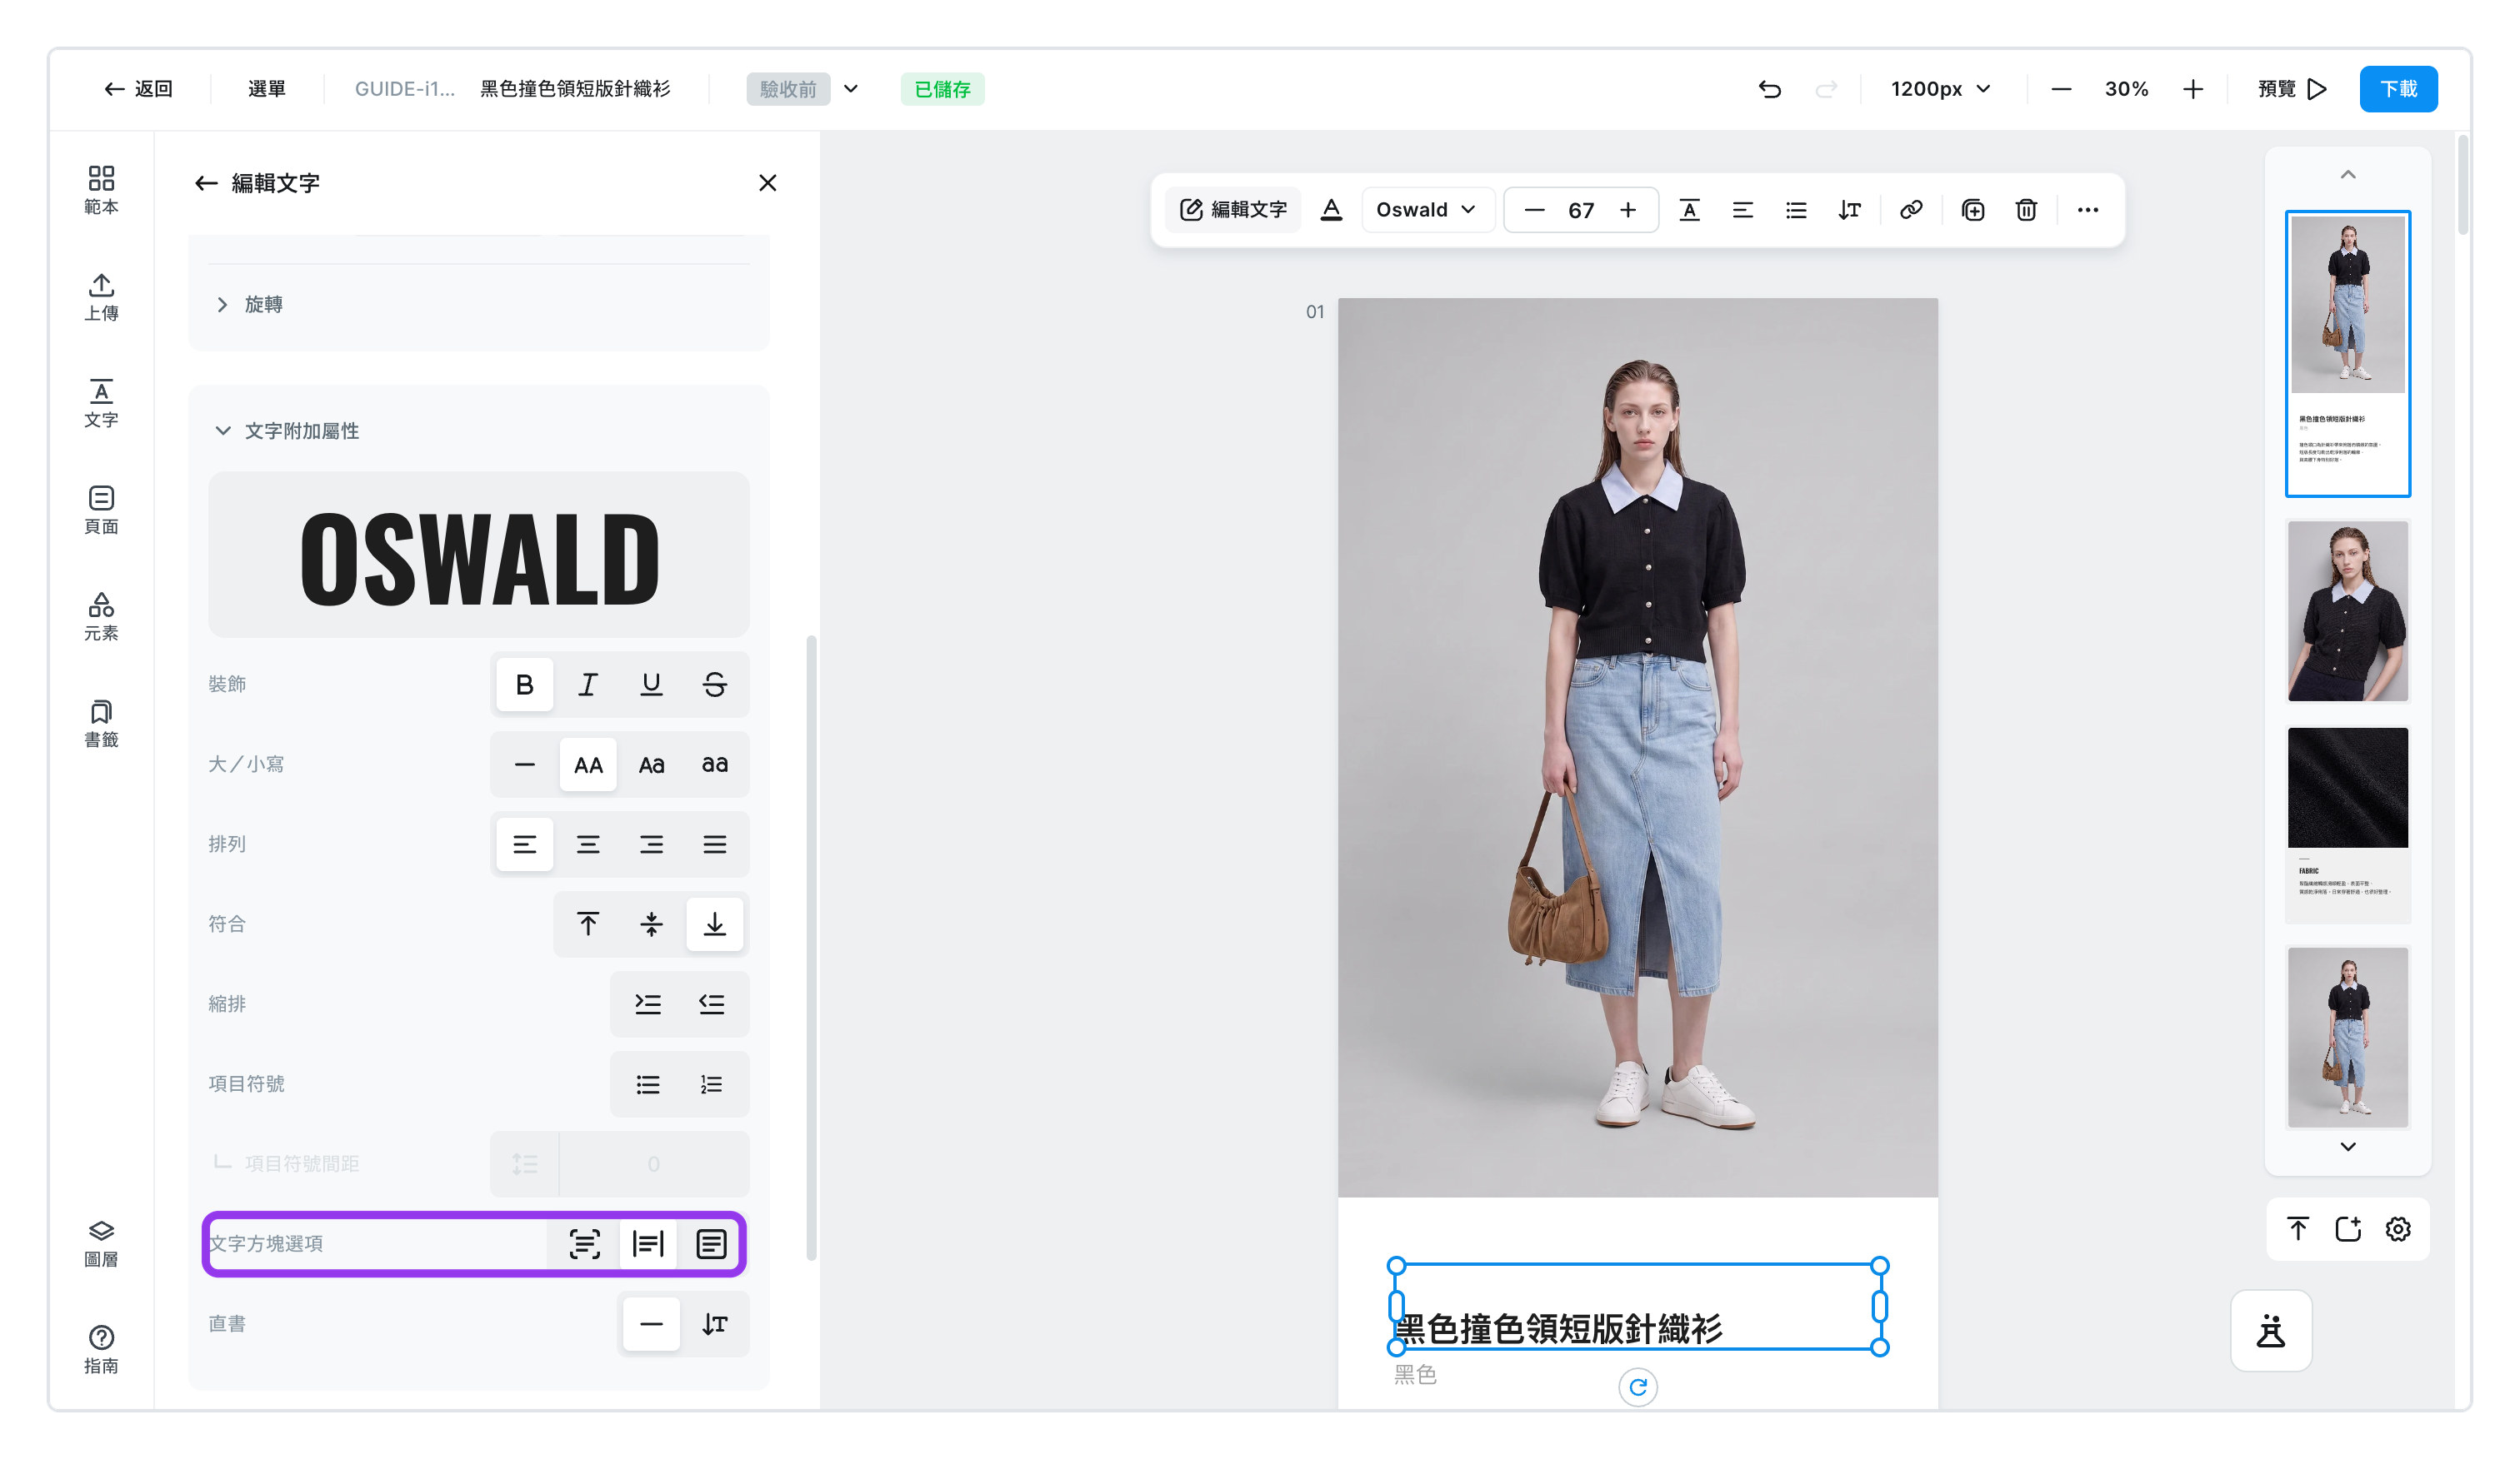Open the 元素 elements sidebar icon
This screenshot has width=2520, height=1459.
click(x=101, y=616)
